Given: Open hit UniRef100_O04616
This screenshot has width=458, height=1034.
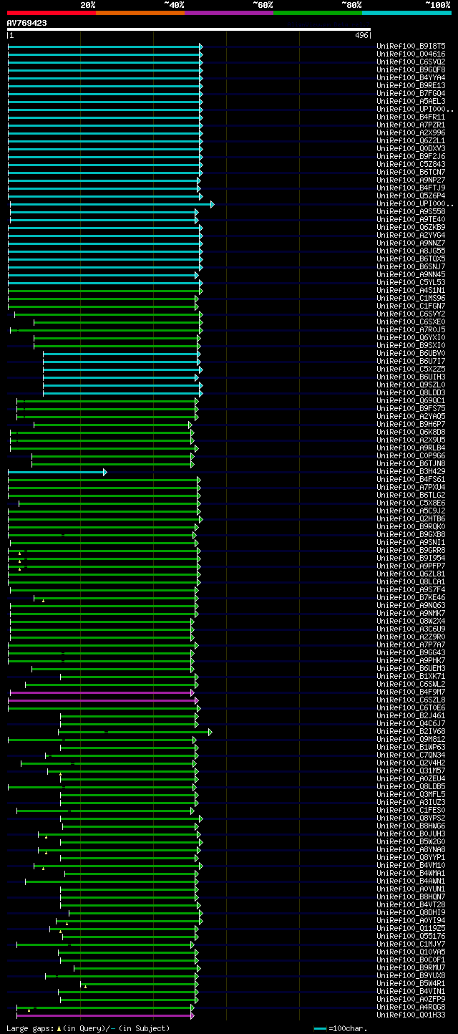Looking at the screenshot, I should [x=411, y=54].
